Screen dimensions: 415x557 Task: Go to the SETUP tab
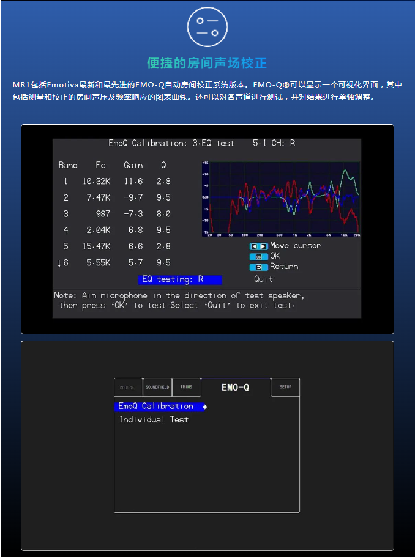(x=285, y=387)
